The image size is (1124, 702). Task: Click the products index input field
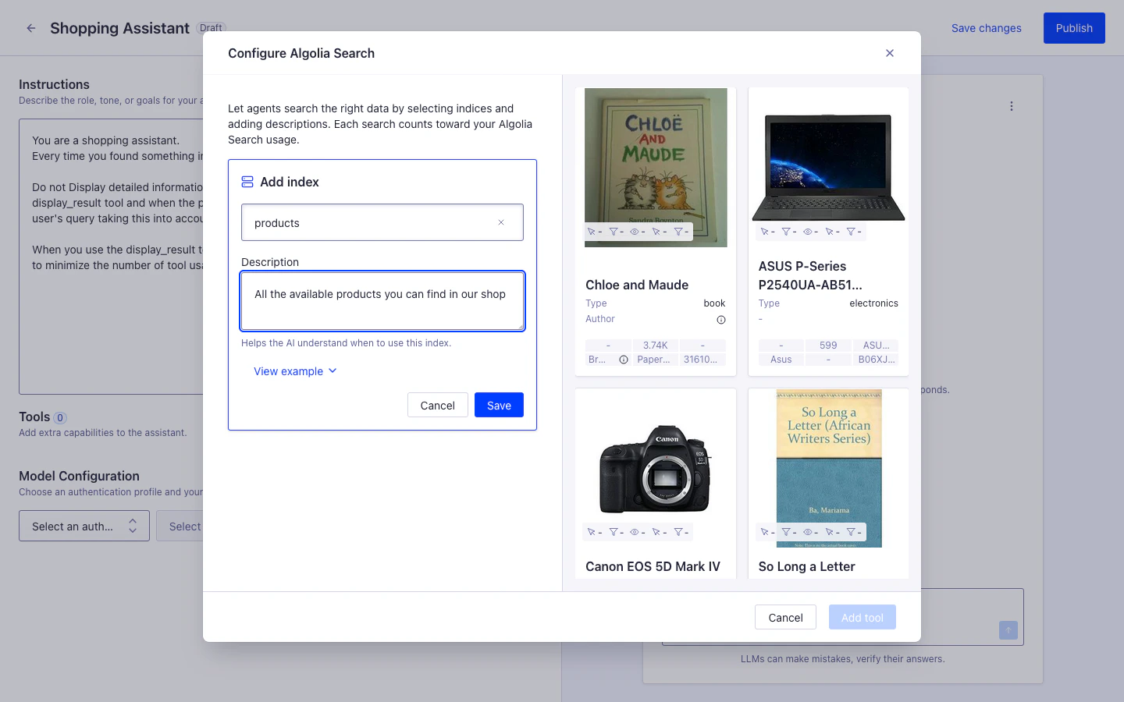367,222
